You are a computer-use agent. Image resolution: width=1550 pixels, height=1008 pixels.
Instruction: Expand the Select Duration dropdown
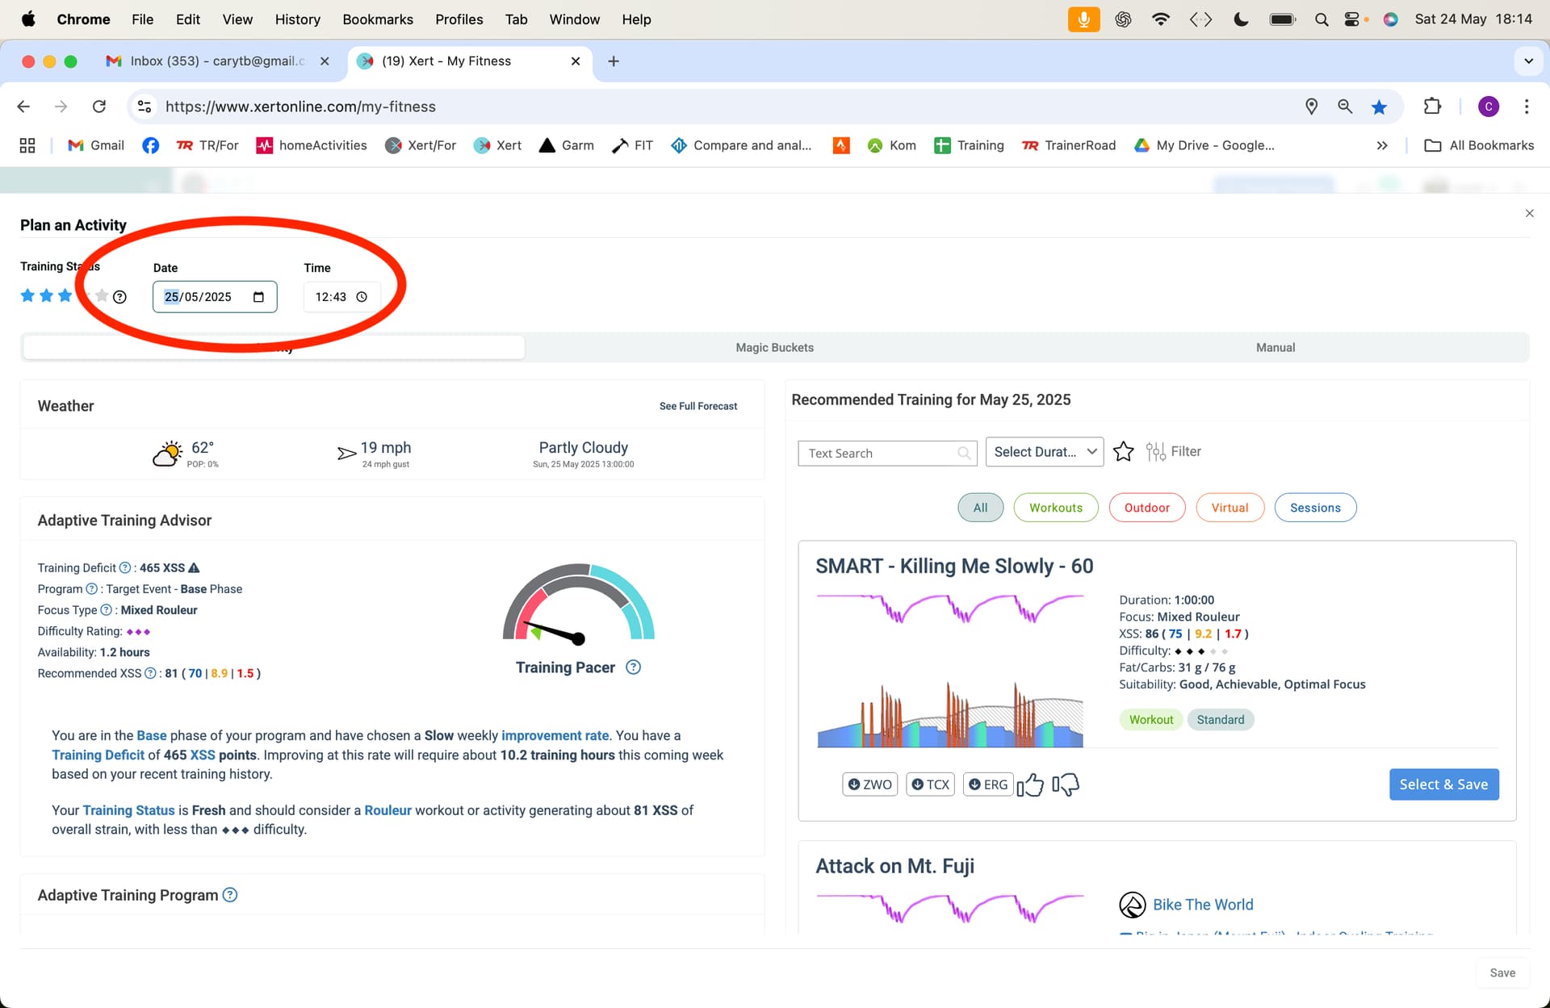point(1045,452)
